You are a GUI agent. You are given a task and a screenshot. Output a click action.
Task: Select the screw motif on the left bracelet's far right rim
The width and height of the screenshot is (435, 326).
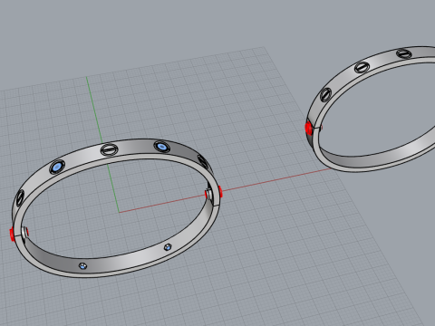click(203, 161)
